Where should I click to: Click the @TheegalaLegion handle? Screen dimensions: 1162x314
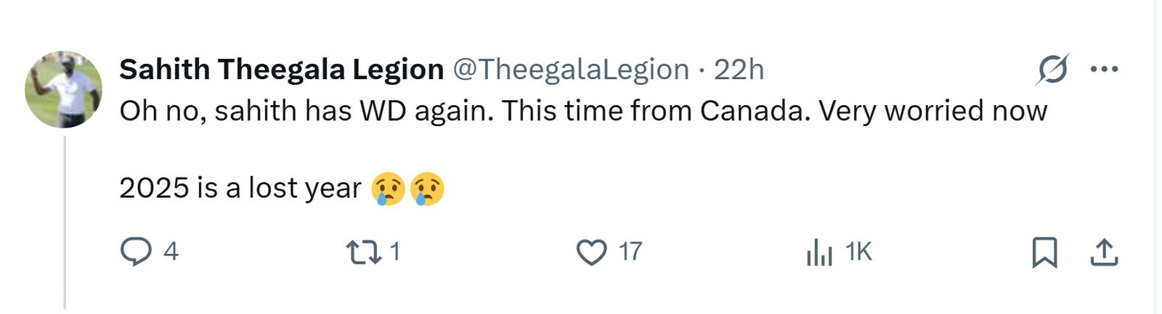[571, 70]
